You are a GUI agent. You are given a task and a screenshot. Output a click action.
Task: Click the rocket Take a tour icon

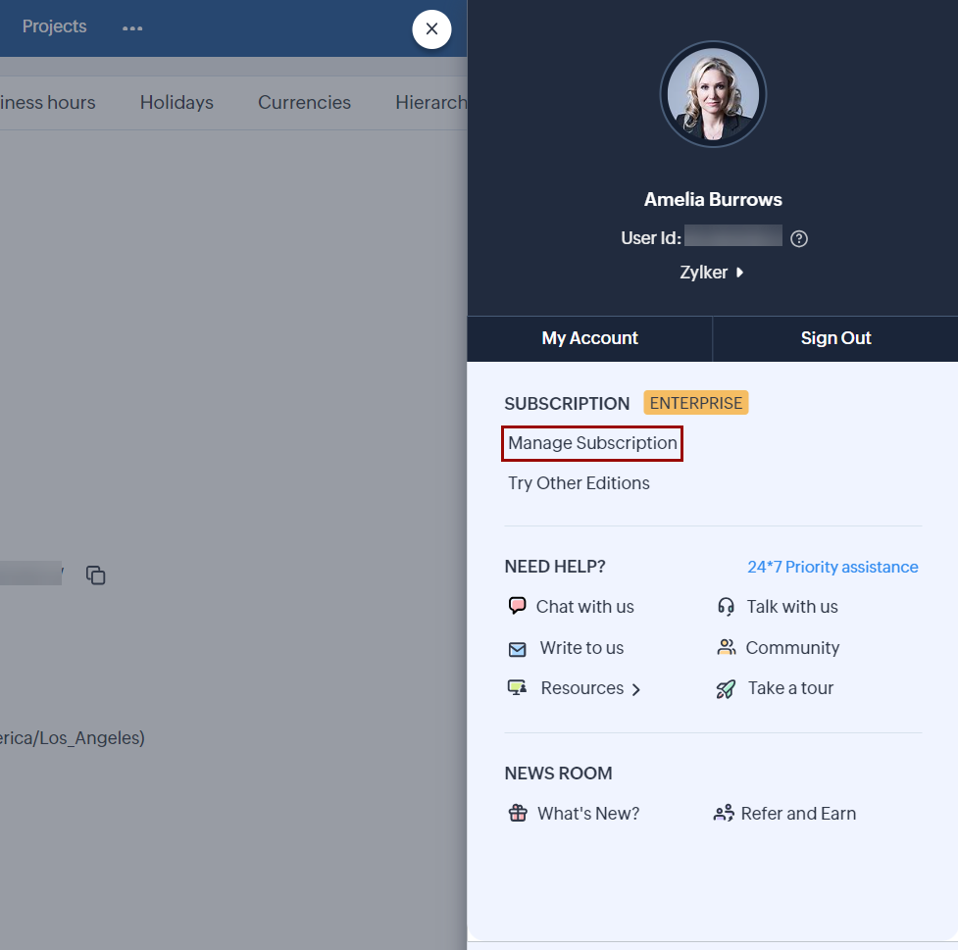click(726, 689)
